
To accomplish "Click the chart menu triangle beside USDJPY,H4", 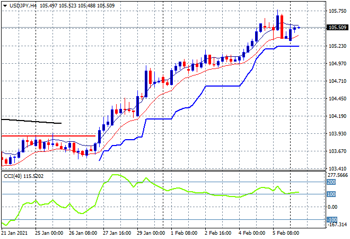I will click(x=5, y=6).
